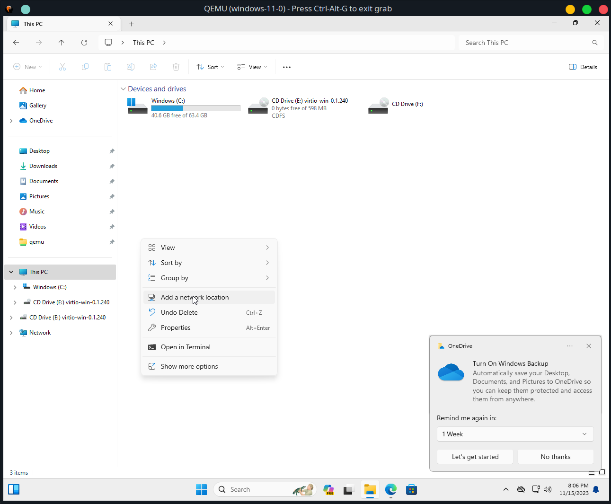
Task: Open pinned Pictures folder
Action: (x=60, y=196)
